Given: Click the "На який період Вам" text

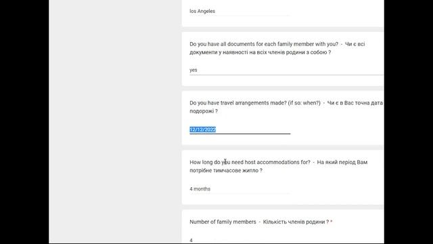Looking at the screenshot, I should pyautogui.click(x=342, y=163).
